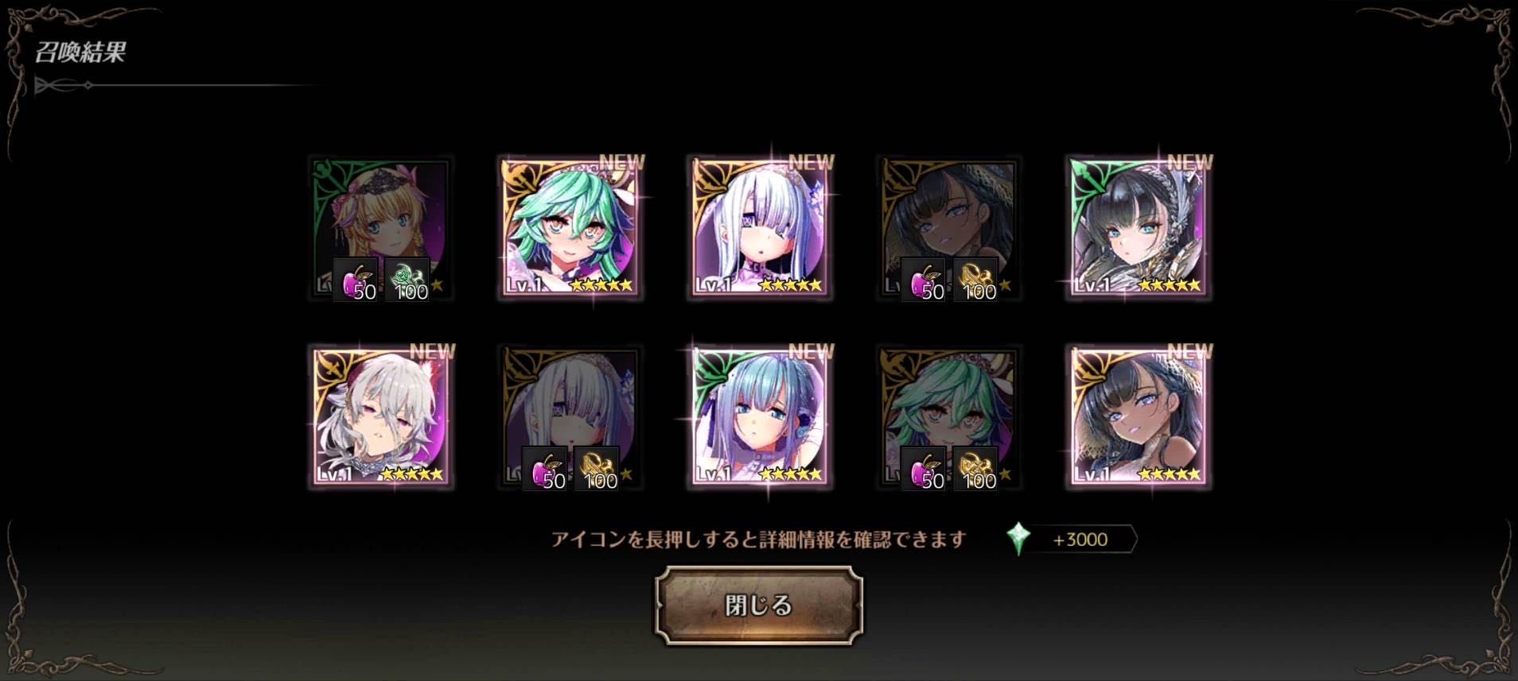Open NEW dark-skinned five-star card at the bottom right
The width and height of the screenshot is (1518, 681).
coord(1138,416)
